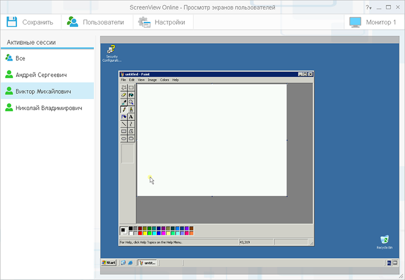Select the Все sessions entry
Viewport: 405px width, 280px height.
point(47,58)
